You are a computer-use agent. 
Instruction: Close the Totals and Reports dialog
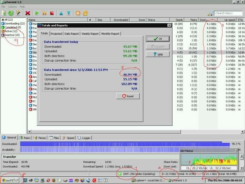pyautogui.click(x=169, y=25)
